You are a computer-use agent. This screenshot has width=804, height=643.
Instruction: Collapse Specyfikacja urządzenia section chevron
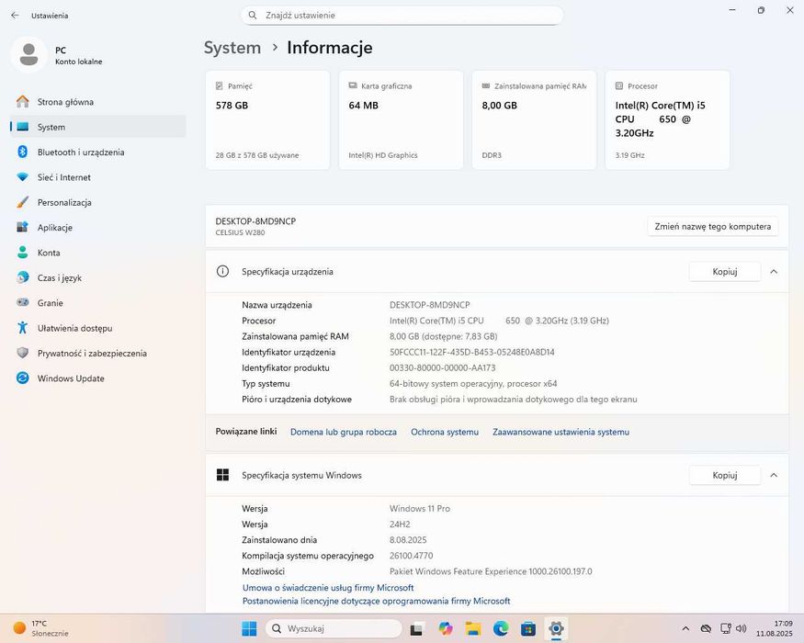point(774,272)
